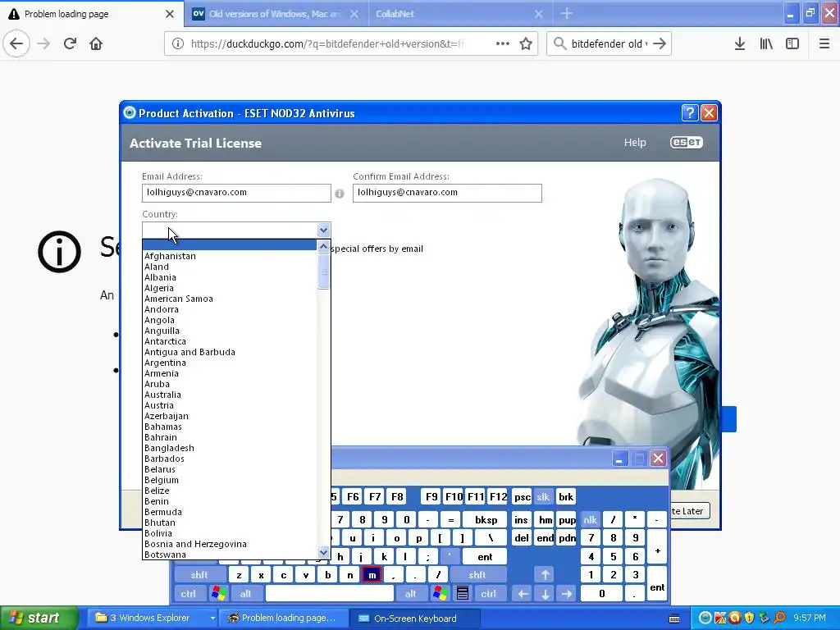The width and height of the screenshot is (840, 630).
Task: Click the magnifier tray icon near the clock
Action: click(779, 618)
